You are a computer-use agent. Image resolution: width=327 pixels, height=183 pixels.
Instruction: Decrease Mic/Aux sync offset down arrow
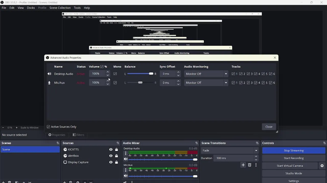179,84
